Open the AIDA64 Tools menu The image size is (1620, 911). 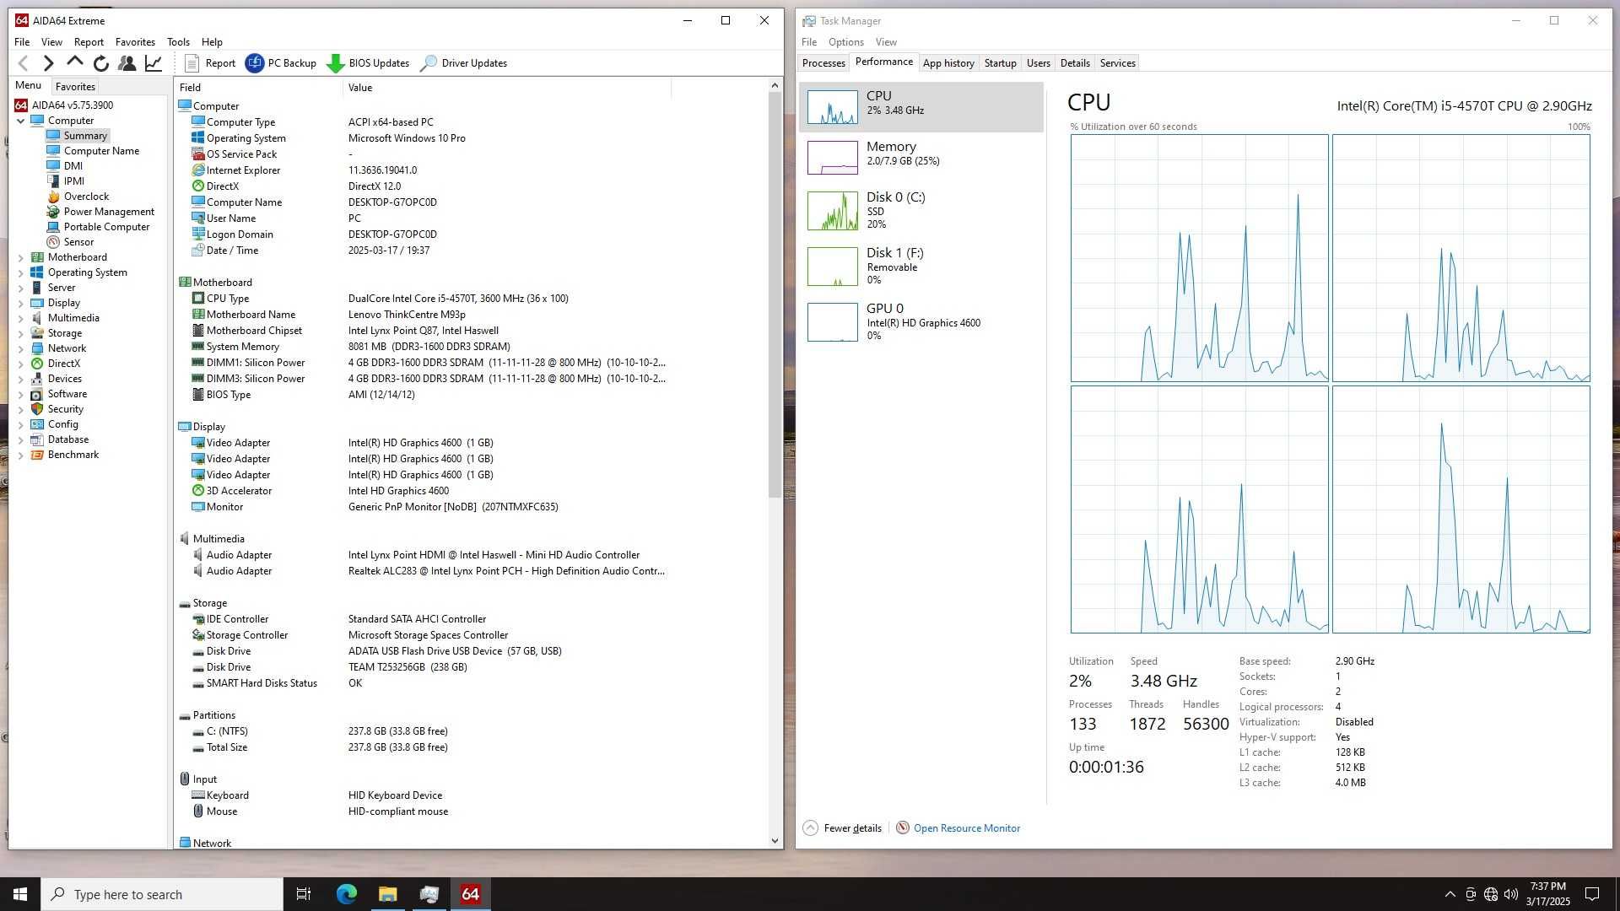point(178,42)
